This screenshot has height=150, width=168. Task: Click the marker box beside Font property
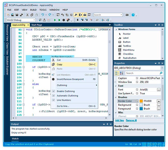(137, 90)
